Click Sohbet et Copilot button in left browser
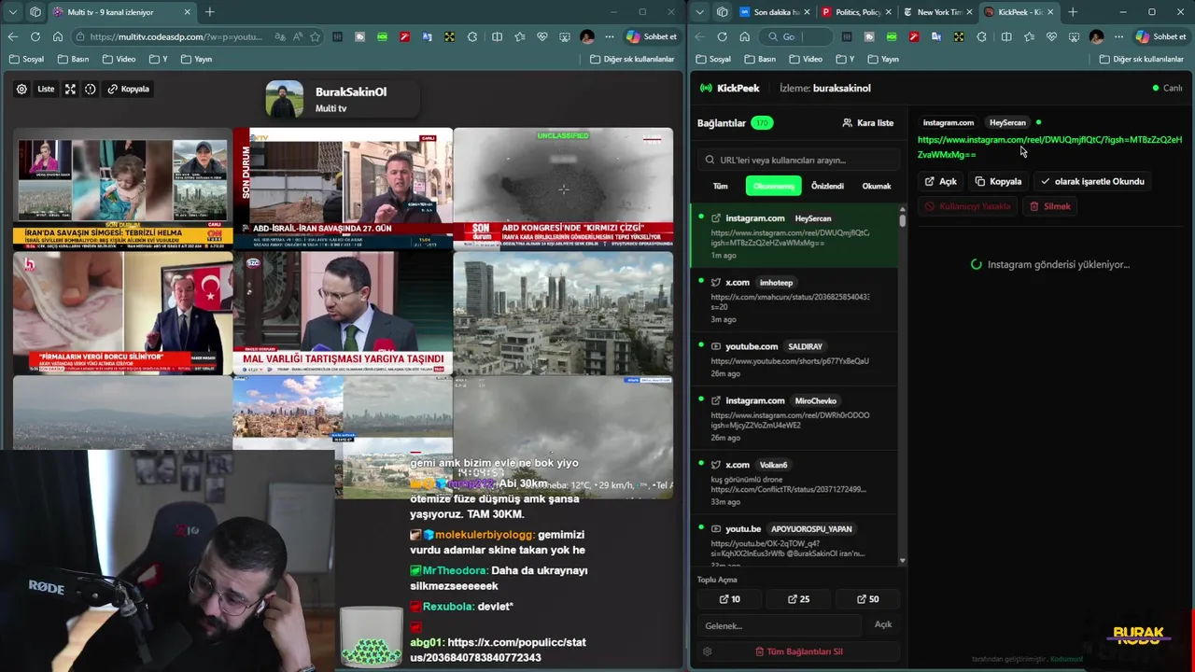This screenshot has height=672, width=1195. pos(652,36)
